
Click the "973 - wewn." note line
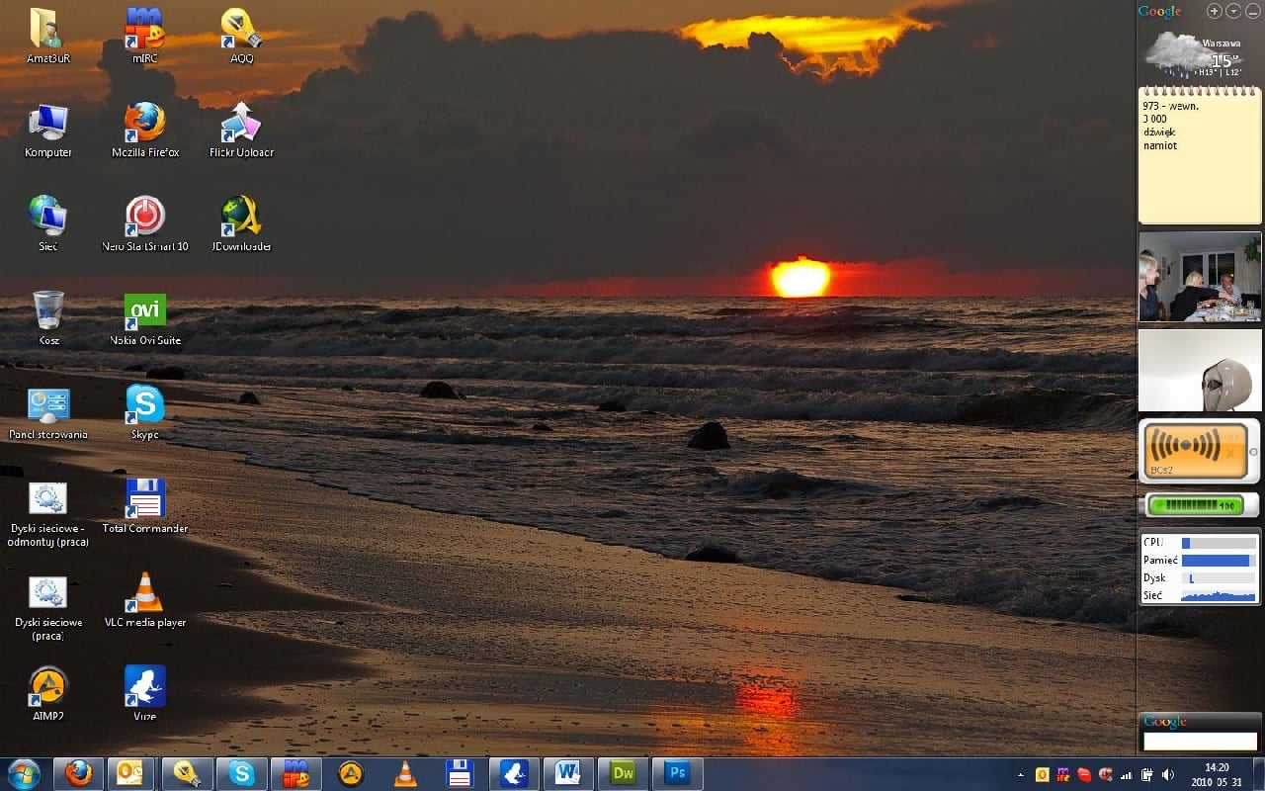point(1170,106)
